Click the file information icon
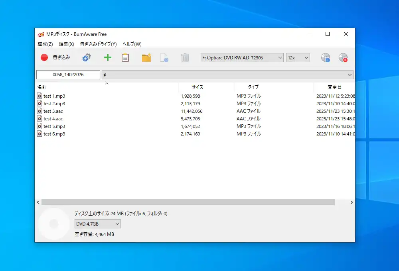 164,57
